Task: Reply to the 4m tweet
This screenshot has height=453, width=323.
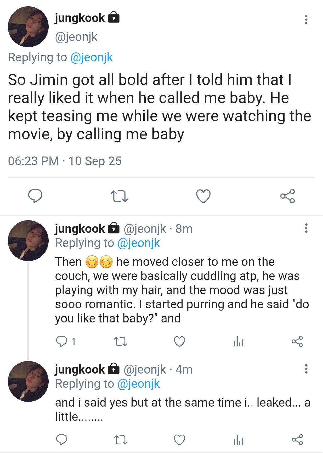Action: (x=62, y=440)
